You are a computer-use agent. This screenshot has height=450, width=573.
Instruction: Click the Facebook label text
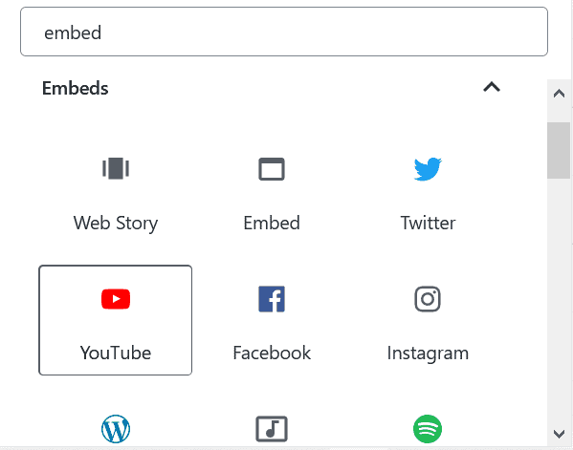(272, 353)
